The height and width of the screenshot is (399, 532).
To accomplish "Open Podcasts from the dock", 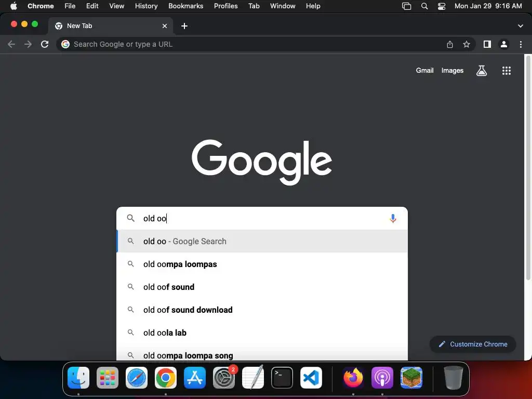I will point(382,378).
